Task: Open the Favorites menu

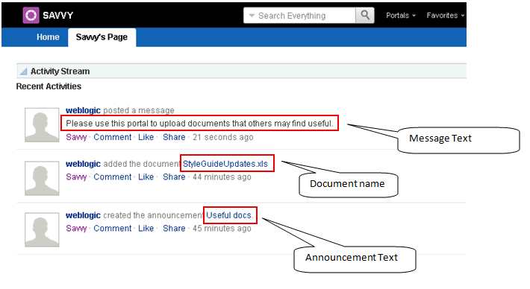Action: [x=445, y=16]
